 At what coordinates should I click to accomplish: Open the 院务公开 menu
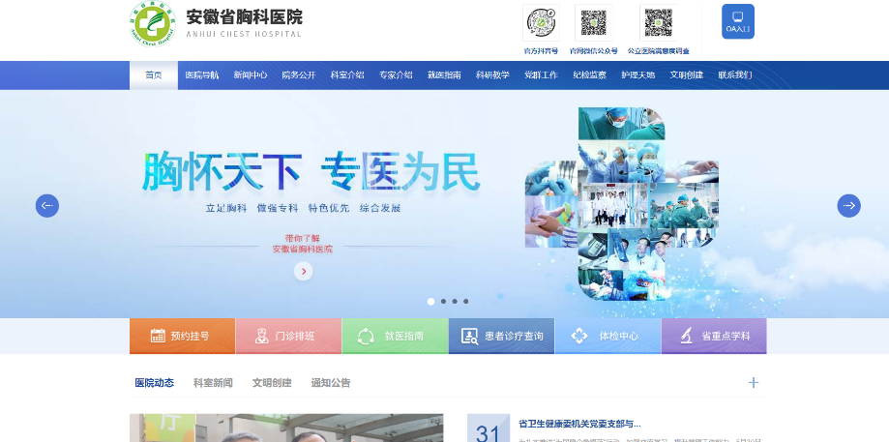pyautogui.click(x=299, y=74)
